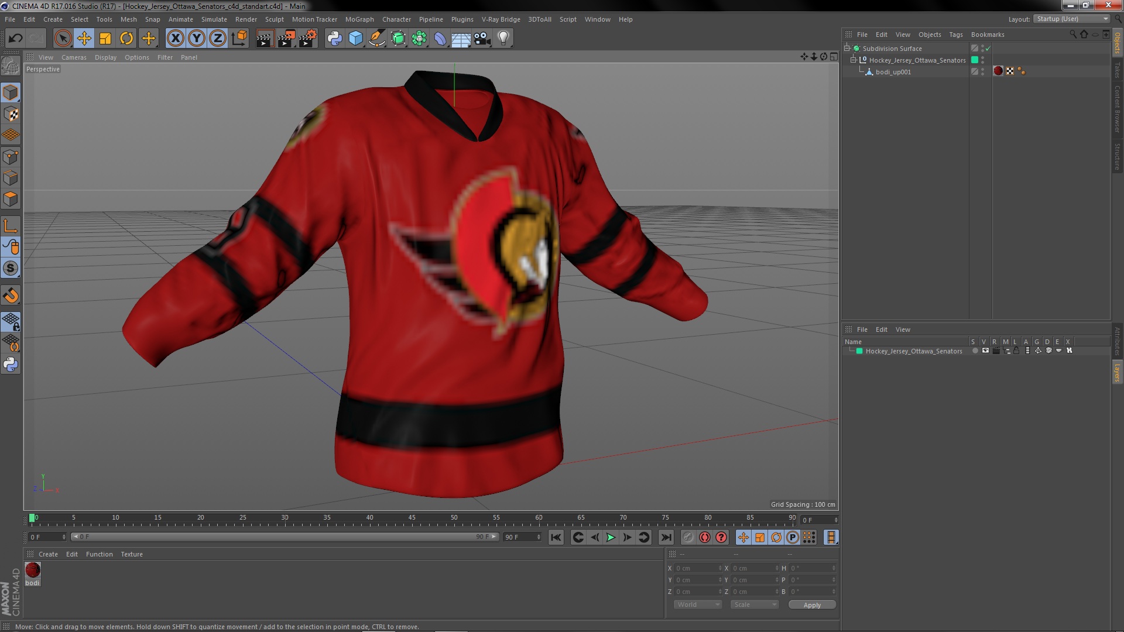Collapse Hockey_Jersey_Ottawa_Senators object node
The height and width of the screenshot is (632, 1124).
click(854, 60)
